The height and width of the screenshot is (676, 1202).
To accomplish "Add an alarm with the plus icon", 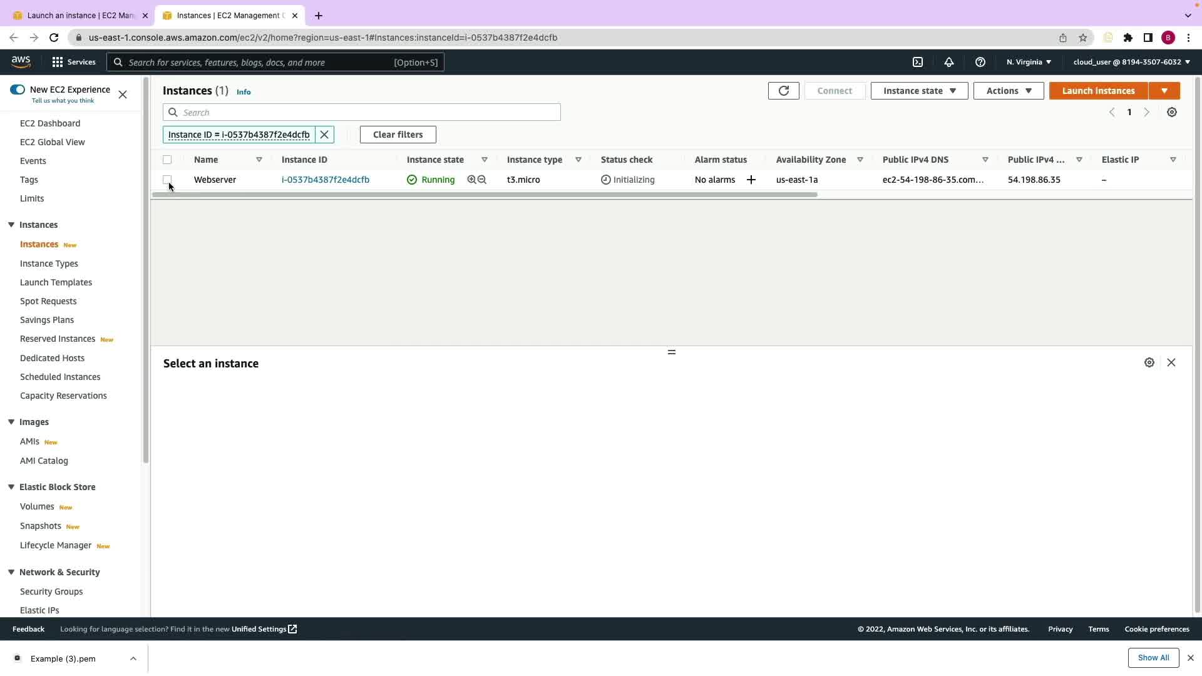I will (751, 180).
